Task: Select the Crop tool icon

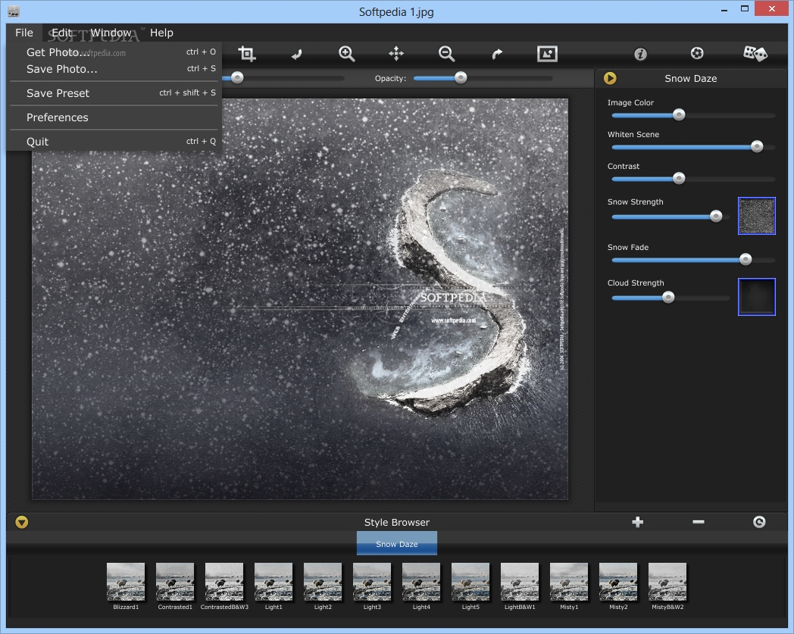Action: [246, 54]
